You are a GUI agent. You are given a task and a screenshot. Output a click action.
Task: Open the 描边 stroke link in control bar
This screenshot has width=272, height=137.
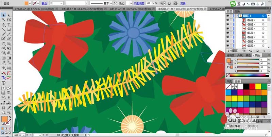click(x=44, y=3)
